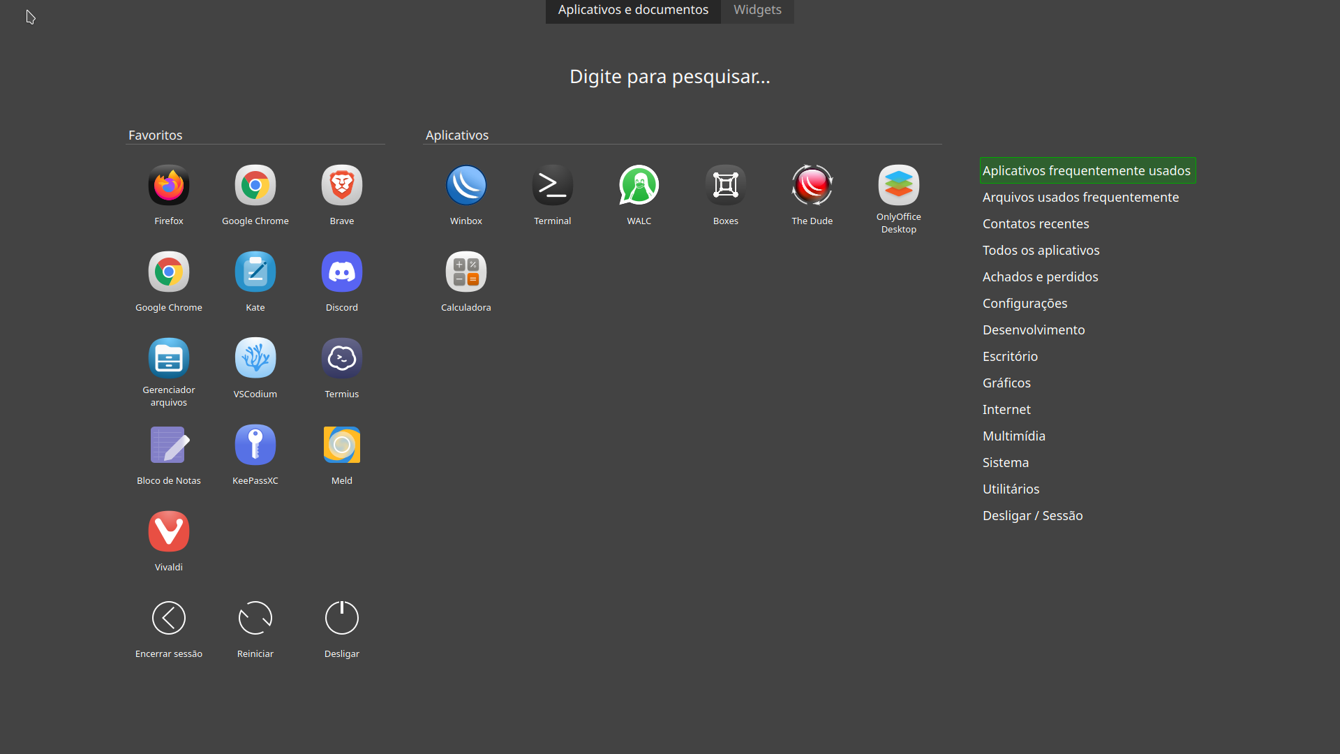Click the Digite para pesquisar search field
The height and width of the screenshot is (754, 1340).
point(670,77)
